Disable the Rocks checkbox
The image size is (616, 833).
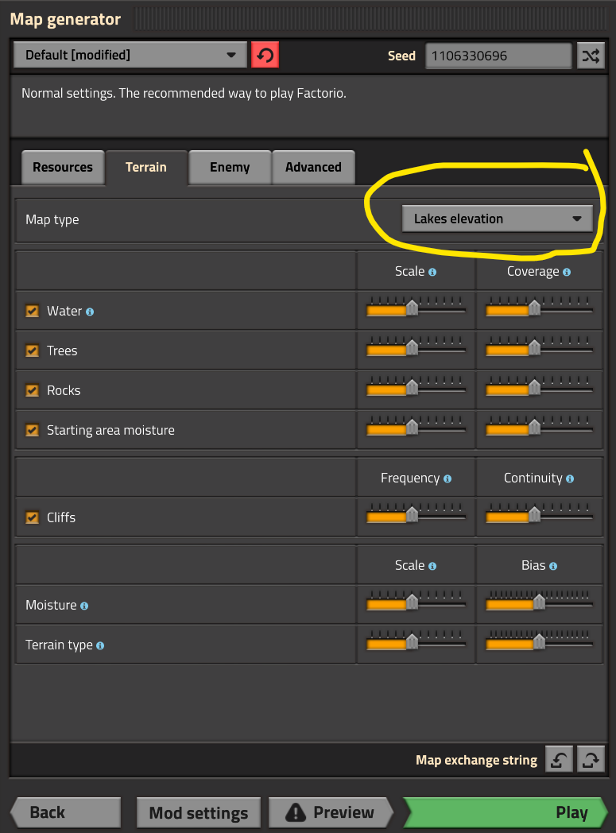(33, 390)
